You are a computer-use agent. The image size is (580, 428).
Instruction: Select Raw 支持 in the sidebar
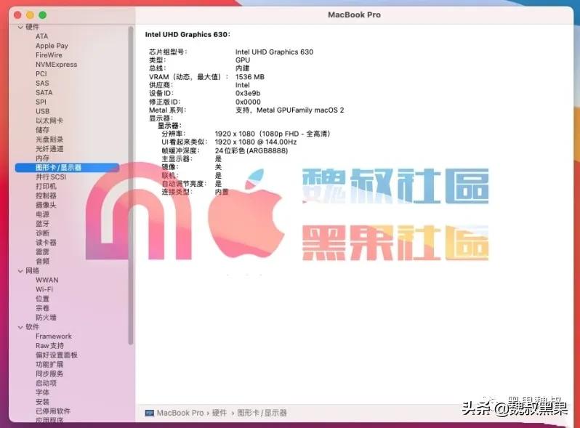49,345
